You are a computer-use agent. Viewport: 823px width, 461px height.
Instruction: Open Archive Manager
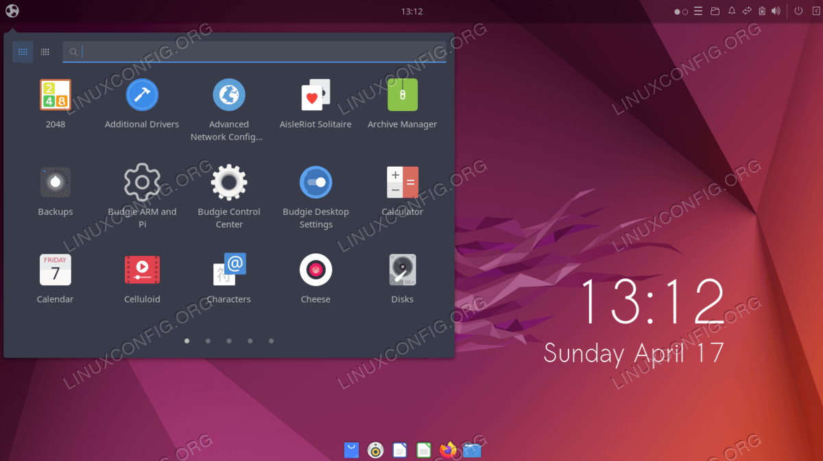click(402, 104)
